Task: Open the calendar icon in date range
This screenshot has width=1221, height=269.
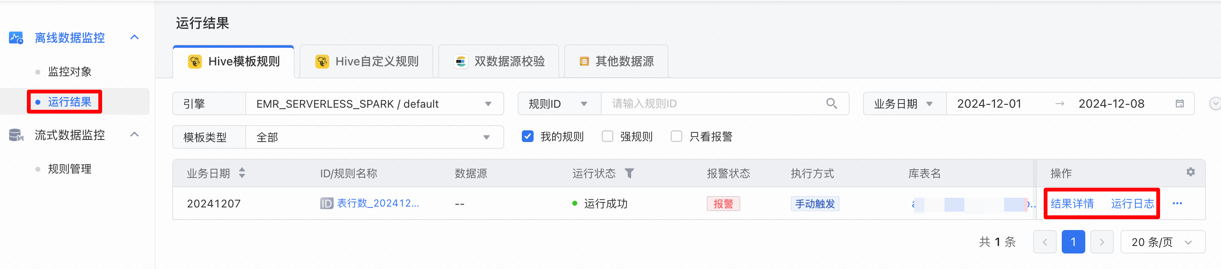Action: pos(1179,103)
